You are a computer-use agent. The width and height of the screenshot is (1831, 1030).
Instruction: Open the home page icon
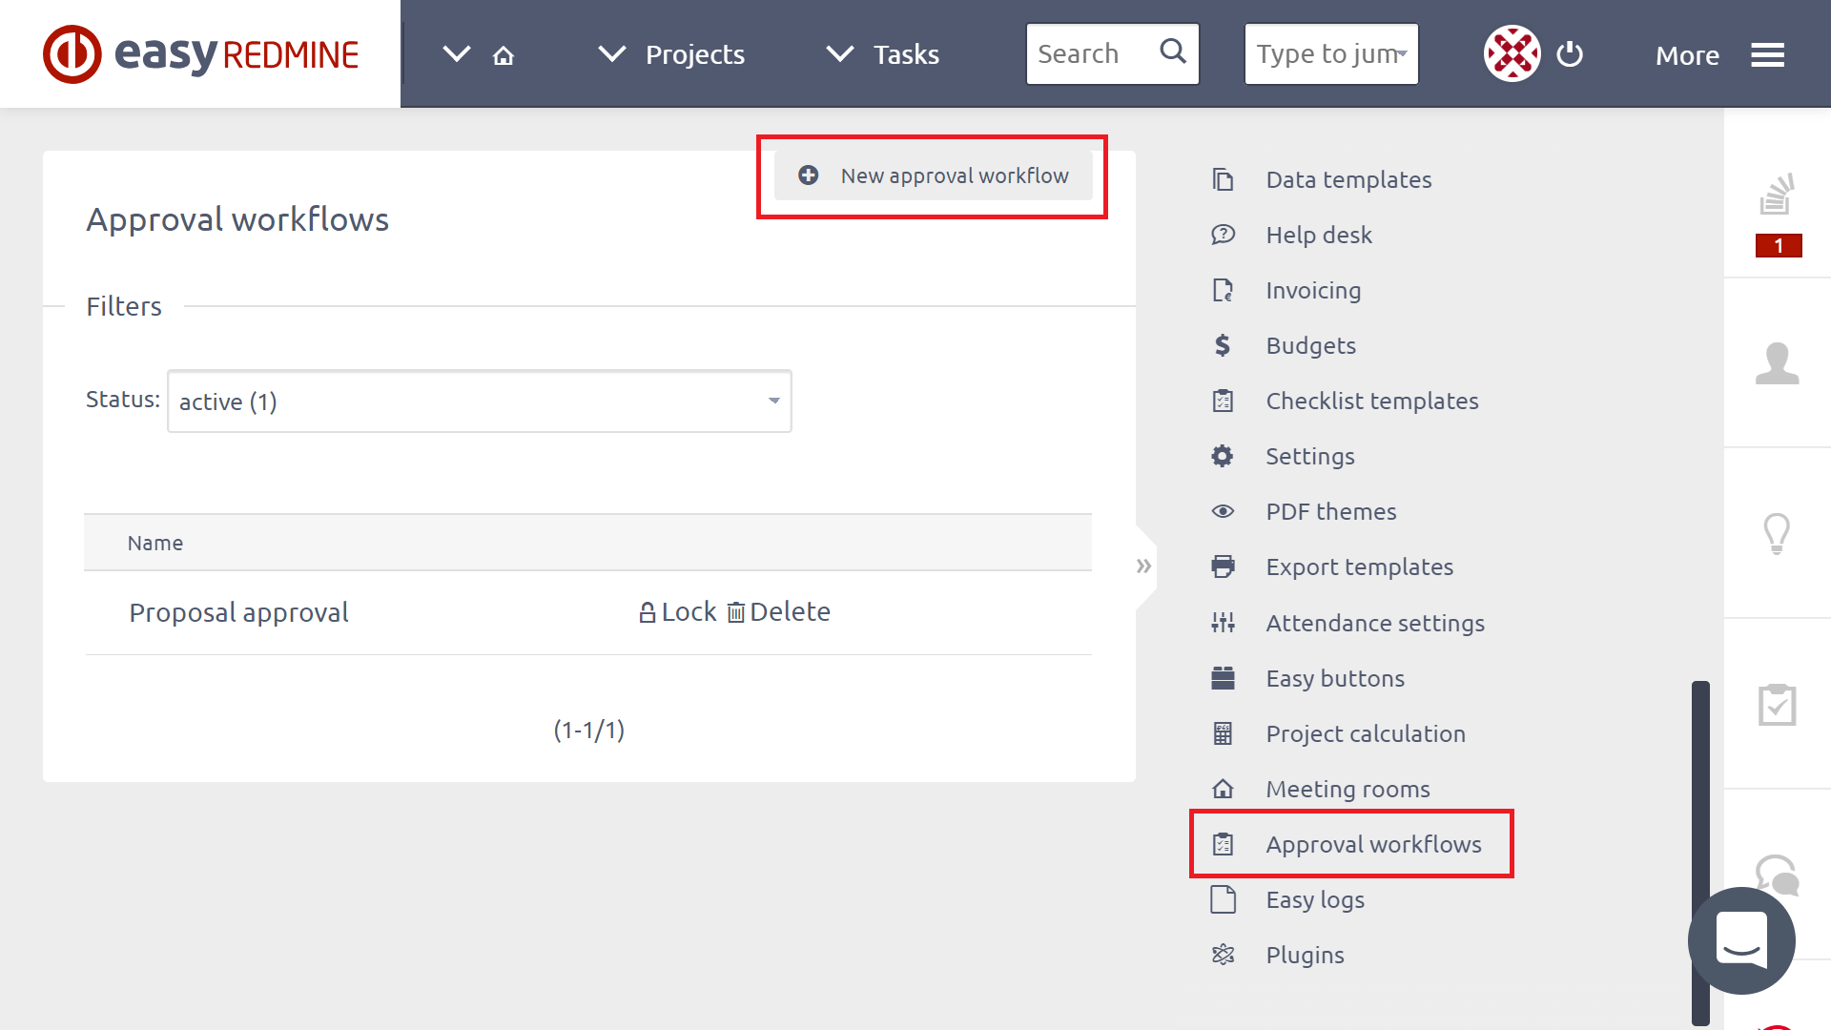pos(504,55)
